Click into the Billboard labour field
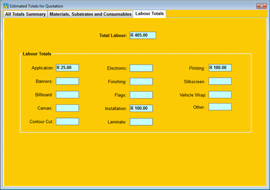This screenshot has height=190, width=270. tap(67, 95)
